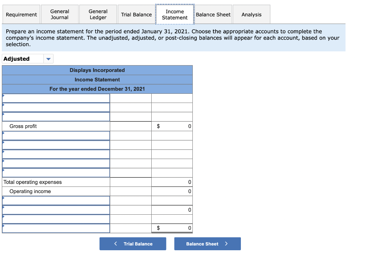Switch to the Analysis tab

coord(251,14)
